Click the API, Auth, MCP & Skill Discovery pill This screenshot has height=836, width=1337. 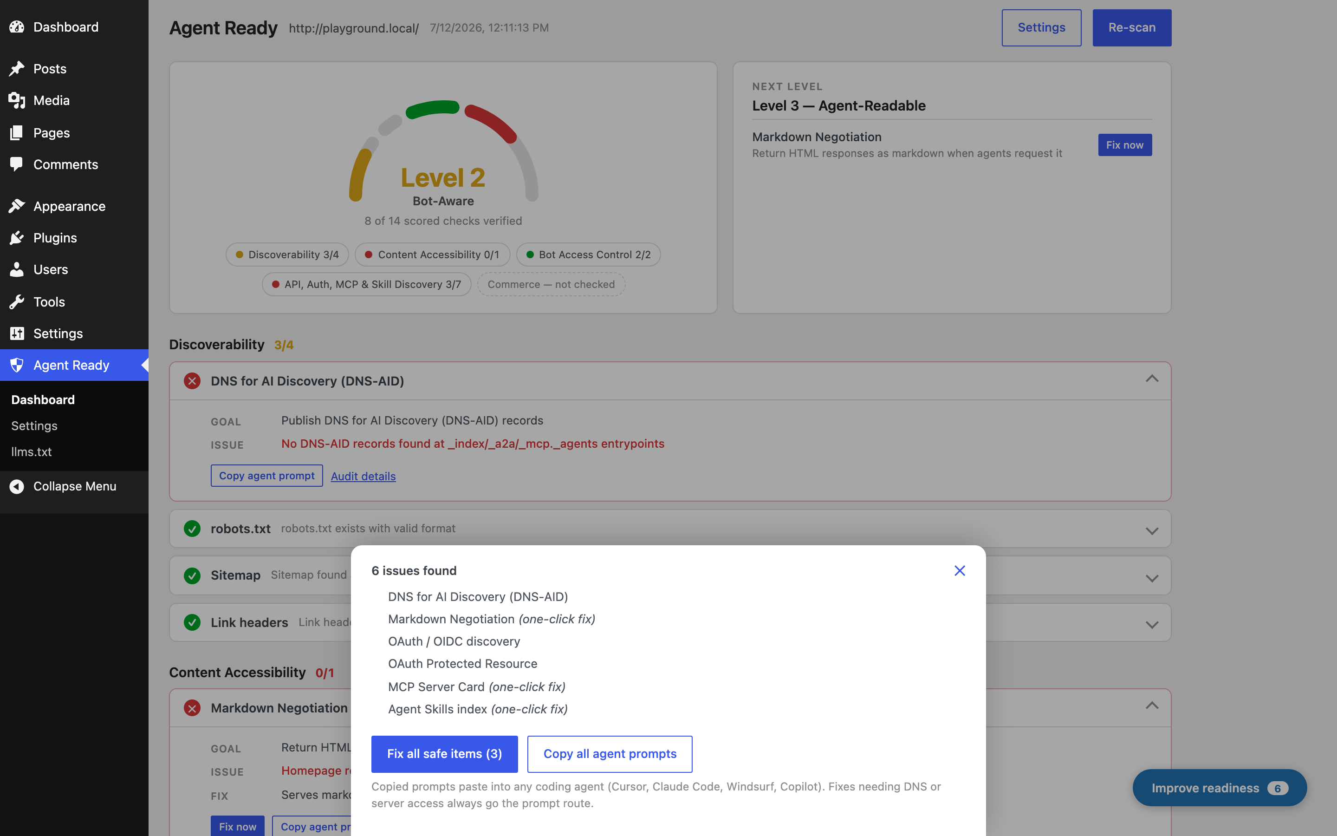click(366, 284)
